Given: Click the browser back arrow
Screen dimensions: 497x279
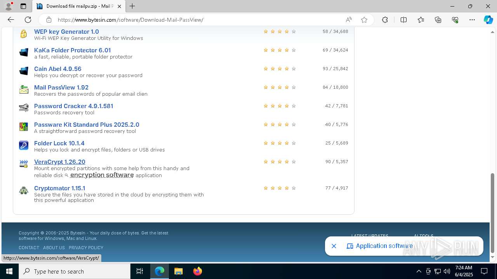Looking at the screenshot, I should pos(11,20).
